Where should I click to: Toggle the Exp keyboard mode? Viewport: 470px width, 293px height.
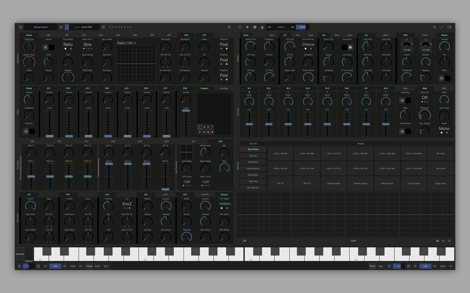(x=381, y=266)
